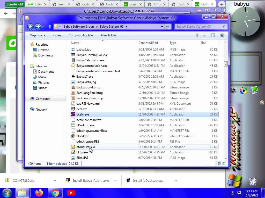Open File Explorer taskbar icon

22,193
